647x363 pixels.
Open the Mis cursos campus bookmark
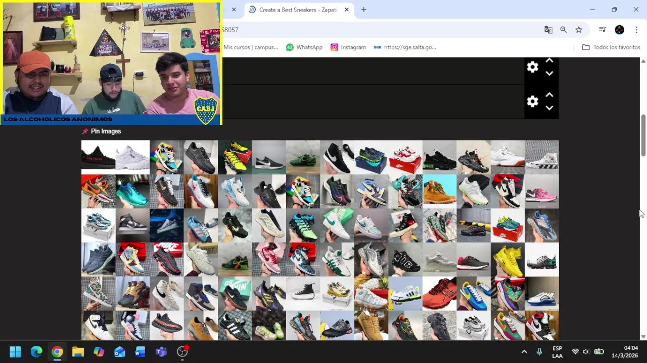point(251,47)
